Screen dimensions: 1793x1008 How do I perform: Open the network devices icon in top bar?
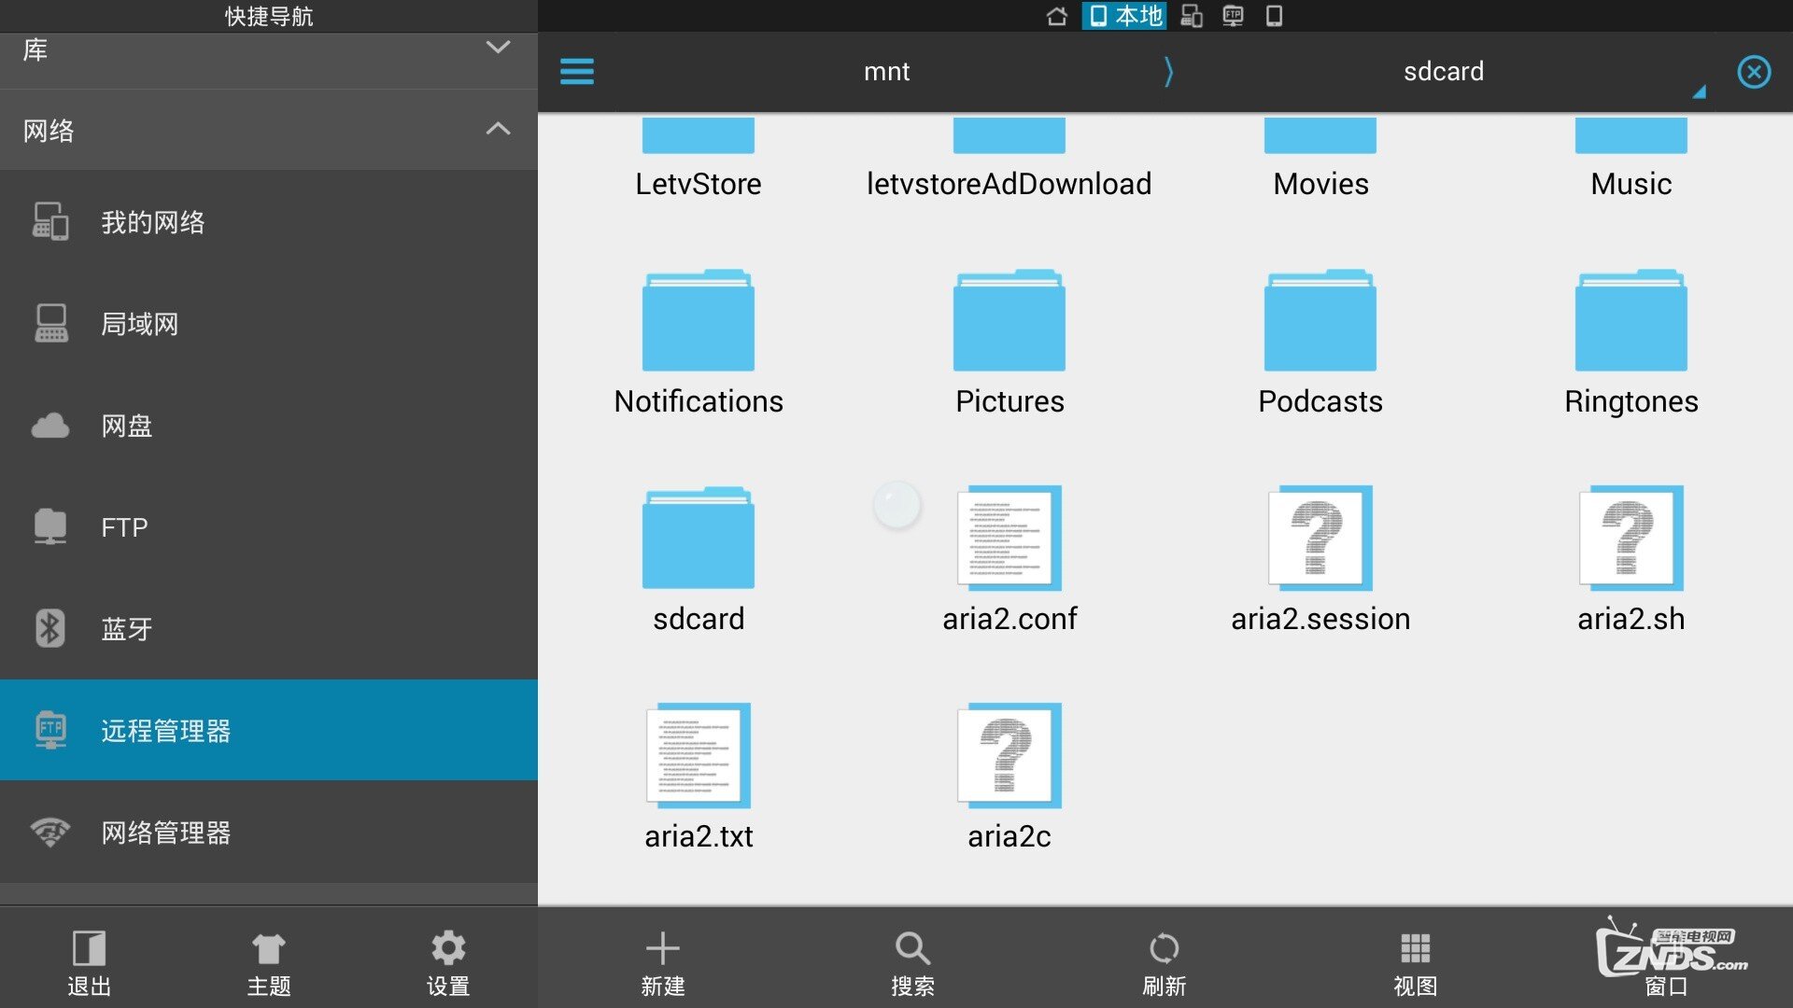pos(1191,16)
